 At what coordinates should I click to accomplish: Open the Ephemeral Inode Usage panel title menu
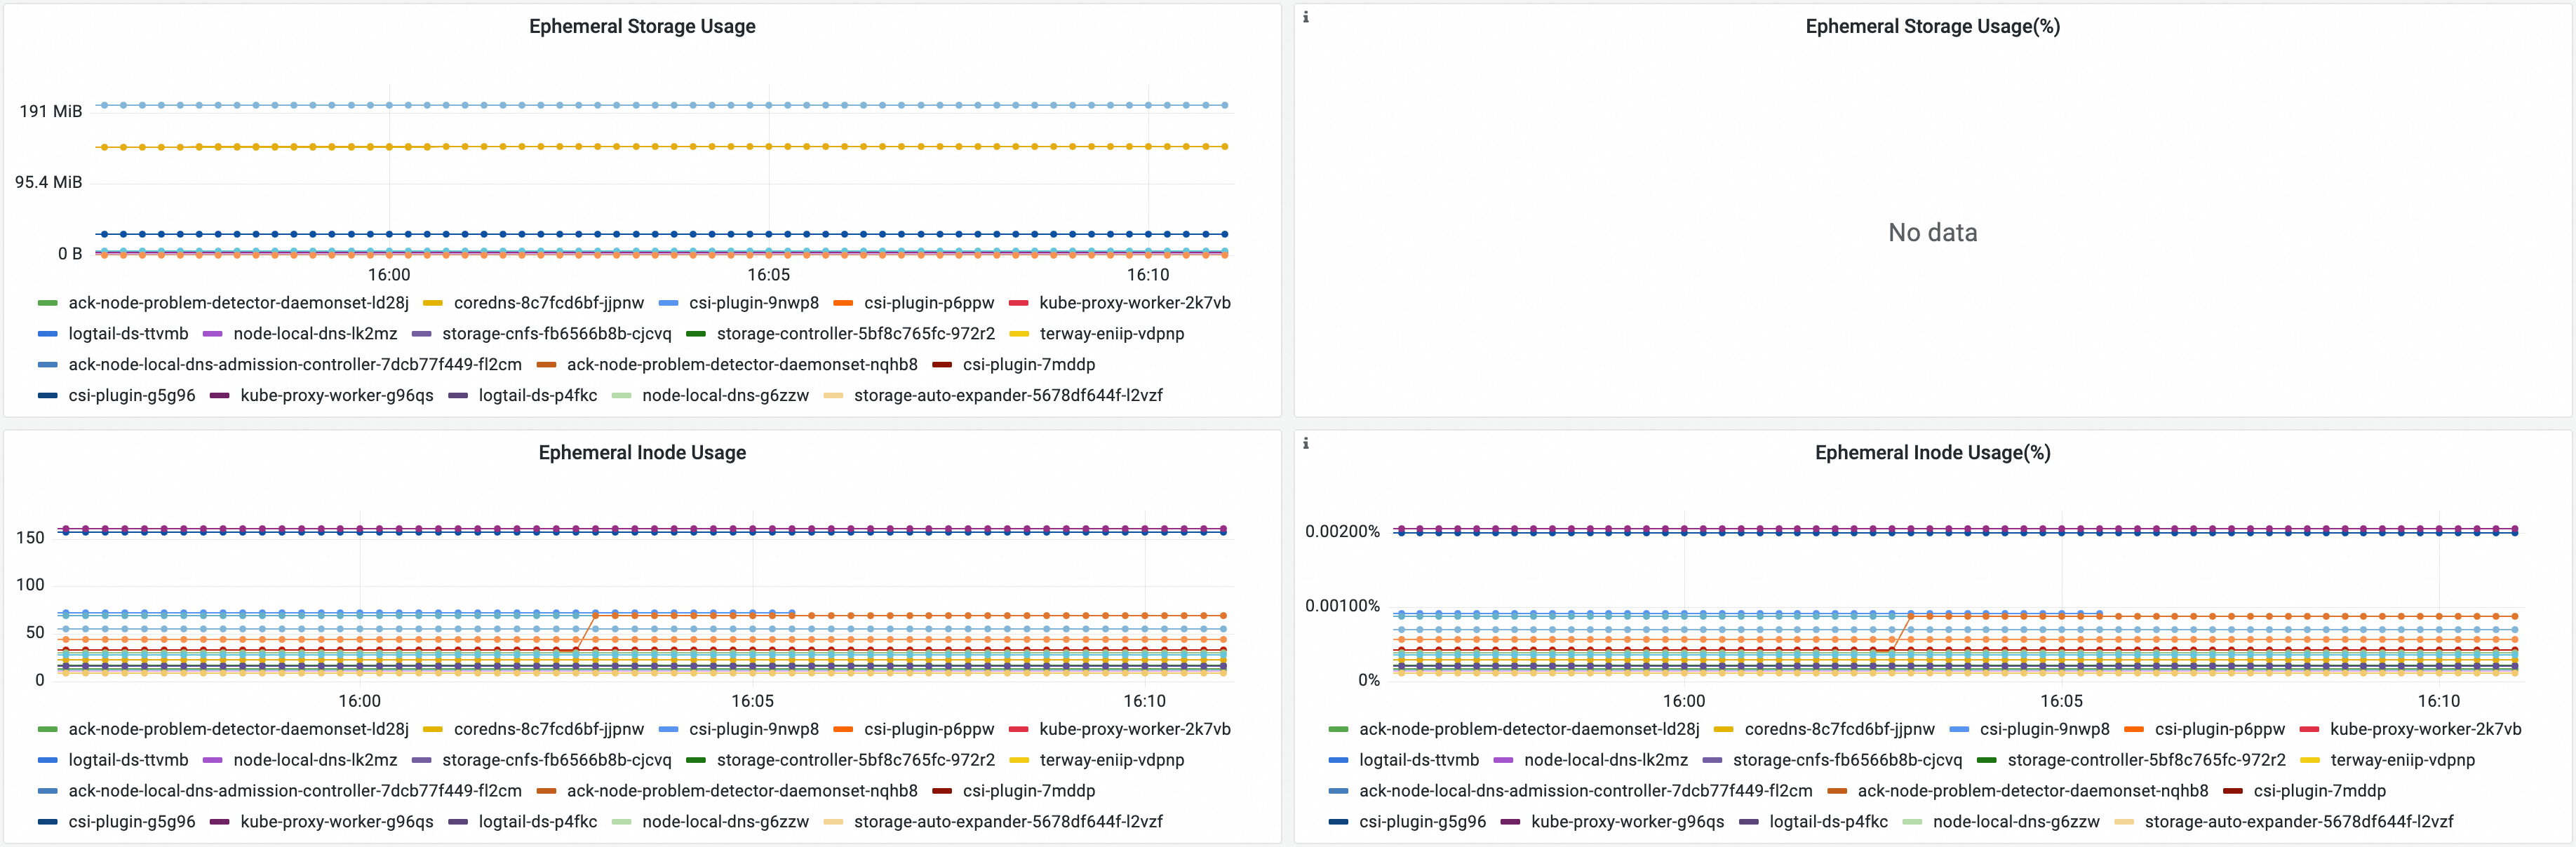(642, 453)
